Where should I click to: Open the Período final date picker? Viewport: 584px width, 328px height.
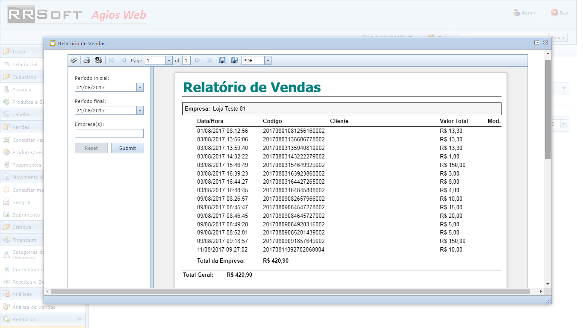pyautogui.click(x=140, y=111)
